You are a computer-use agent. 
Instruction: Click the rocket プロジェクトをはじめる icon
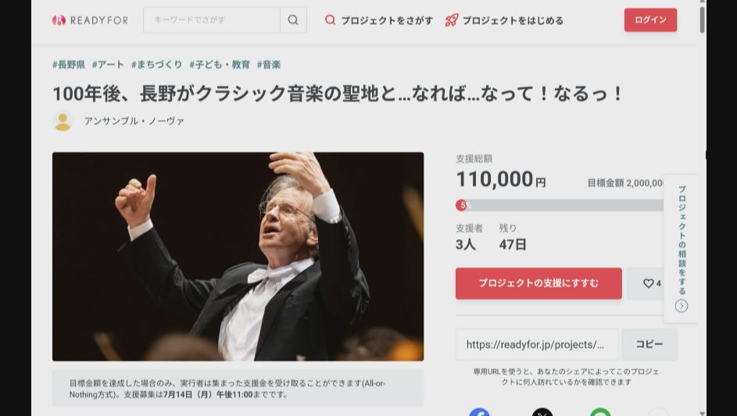pyautogui.click(x=451, y=20)
